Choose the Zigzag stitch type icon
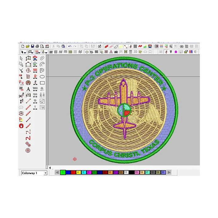This screenshot has width=218, height=218. (x=61, y=52)
